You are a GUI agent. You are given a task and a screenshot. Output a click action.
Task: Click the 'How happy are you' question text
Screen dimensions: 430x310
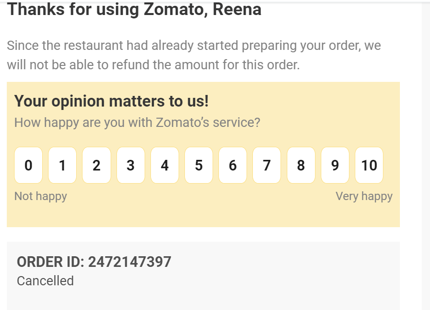(137, 122)
